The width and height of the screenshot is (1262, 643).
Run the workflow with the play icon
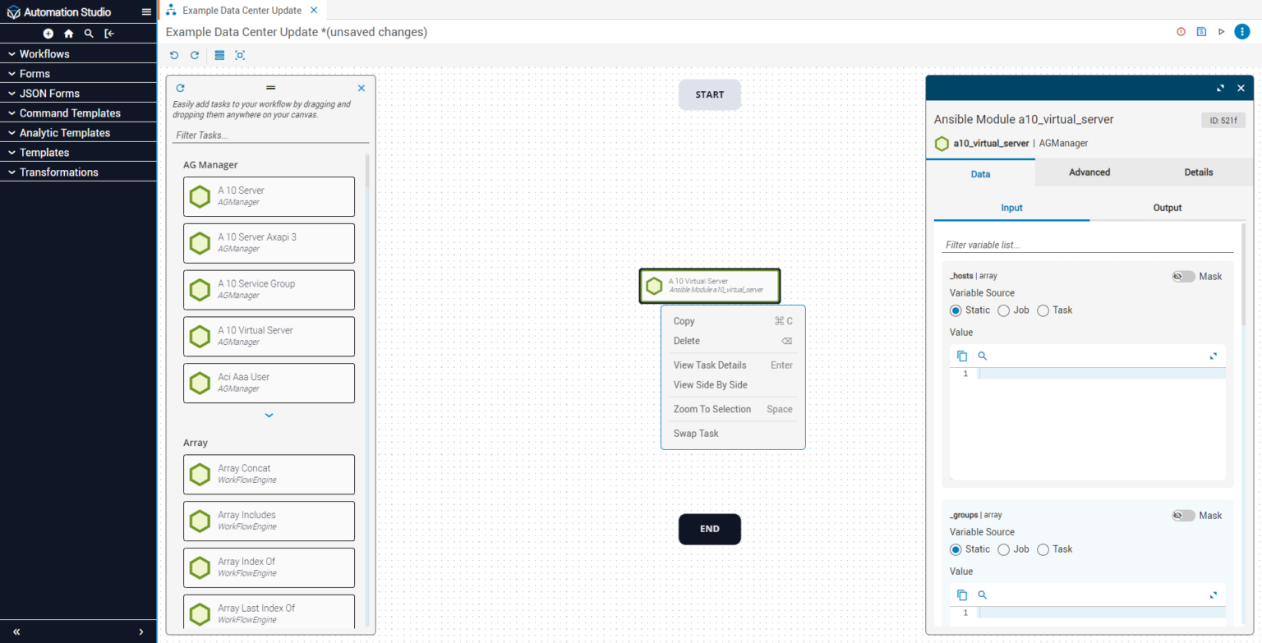[x=1223, y=31]
